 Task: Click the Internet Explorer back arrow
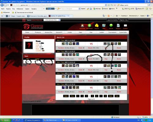[2, 5]
